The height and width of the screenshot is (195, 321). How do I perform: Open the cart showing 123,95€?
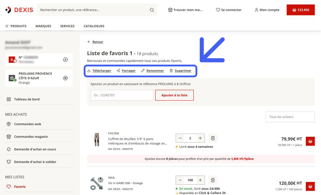click(x=300, y=10)
